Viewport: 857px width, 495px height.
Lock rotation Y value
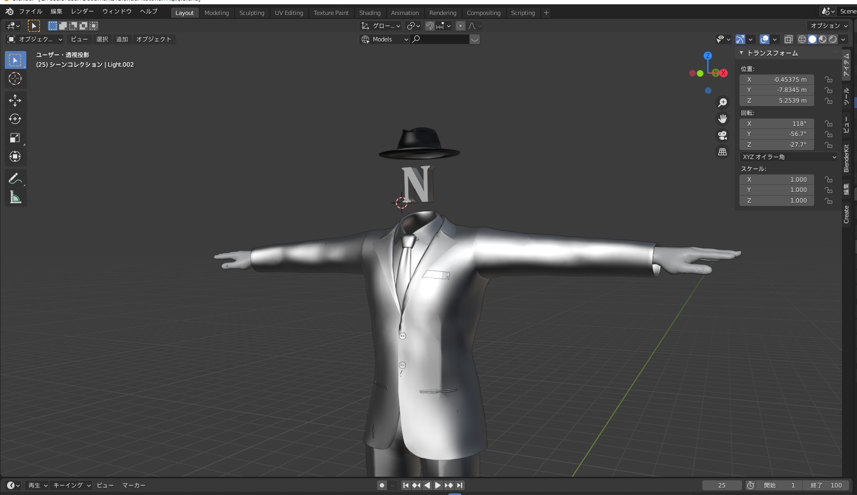pyautogui.click(x=828, y=134)
